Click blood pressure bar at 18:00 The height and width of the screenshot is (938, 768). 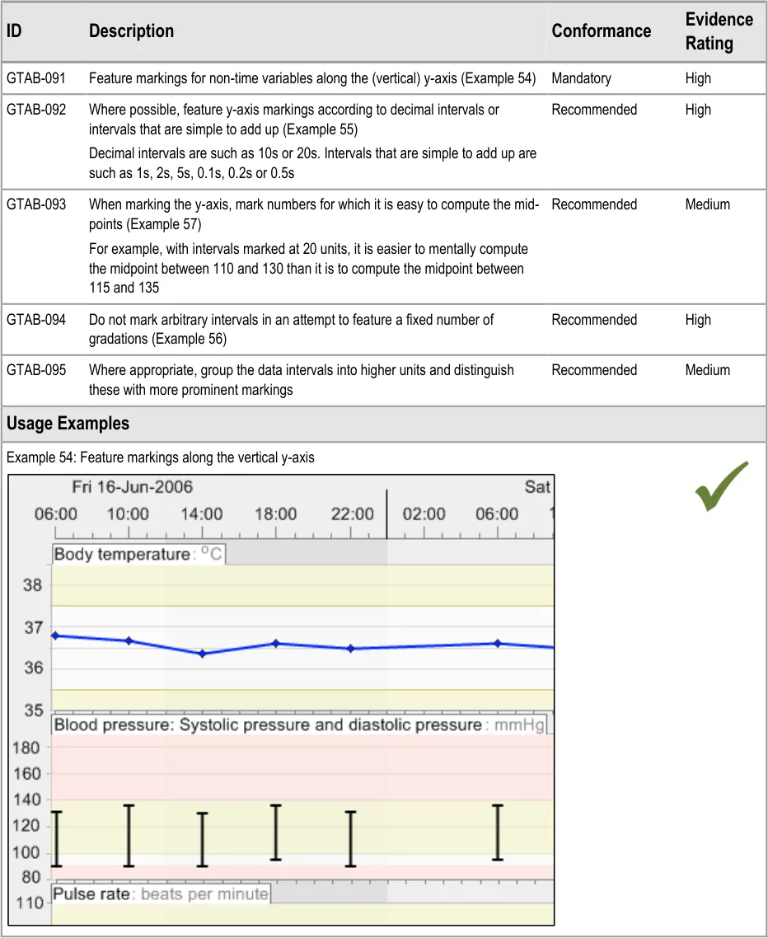[276, 832]
